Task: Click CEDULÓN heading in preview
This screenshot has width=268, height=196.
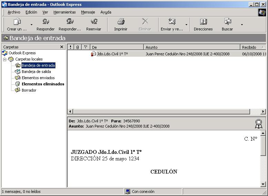Action: [x=164, y=172]
